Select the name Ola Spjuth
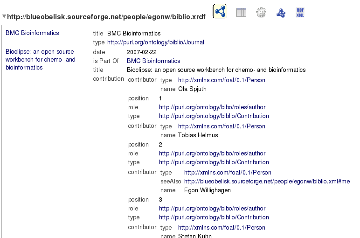 pos(192,89)
